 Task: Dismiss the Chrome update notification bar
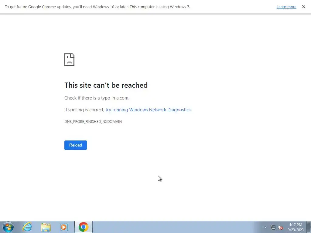[x=303, y=7]
